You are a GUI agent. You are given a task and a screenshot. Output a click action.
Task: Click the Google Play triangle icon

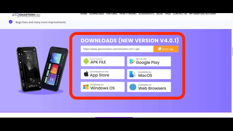(132, 61)
